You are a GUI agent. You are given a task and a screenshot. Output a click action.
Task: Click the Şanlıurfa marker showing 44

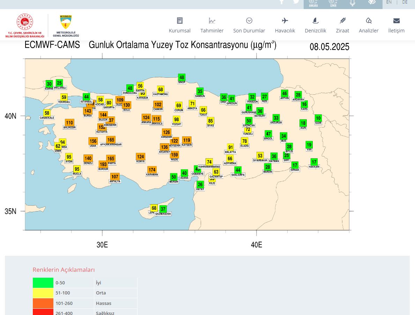point(238,170)
